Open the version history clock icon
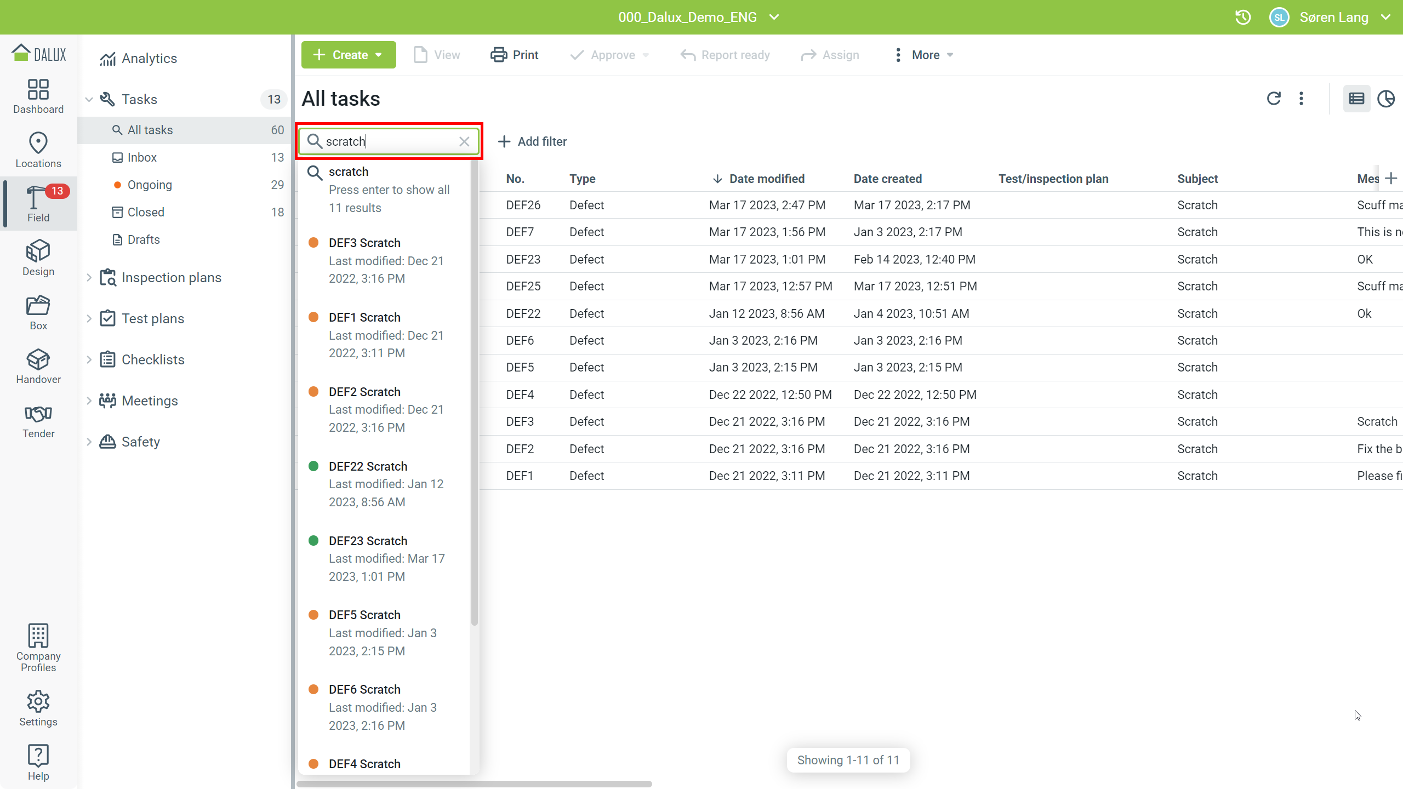The width and height of the screenshot is (1403, 789). point(1243,18)
